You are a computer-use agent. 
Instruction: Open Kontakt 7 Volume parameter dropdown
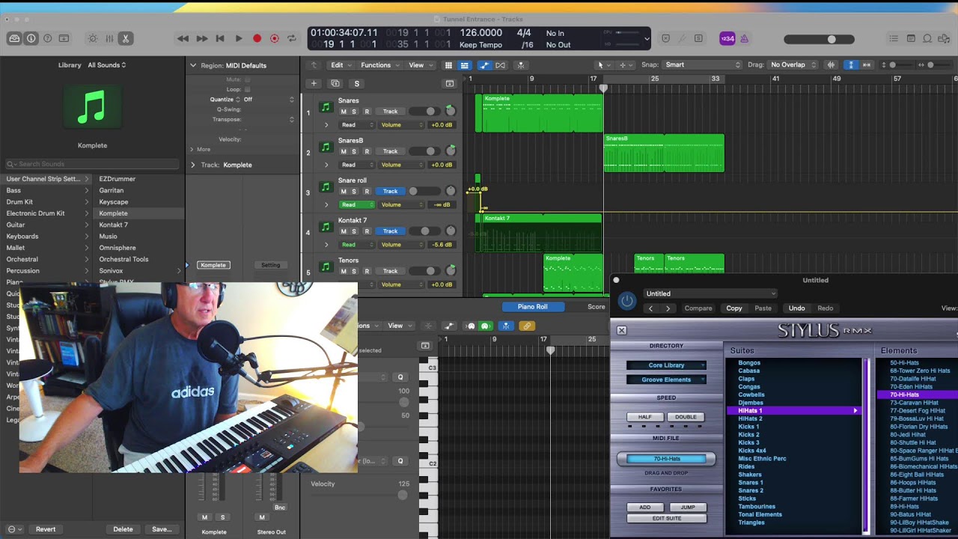(401, 245)
